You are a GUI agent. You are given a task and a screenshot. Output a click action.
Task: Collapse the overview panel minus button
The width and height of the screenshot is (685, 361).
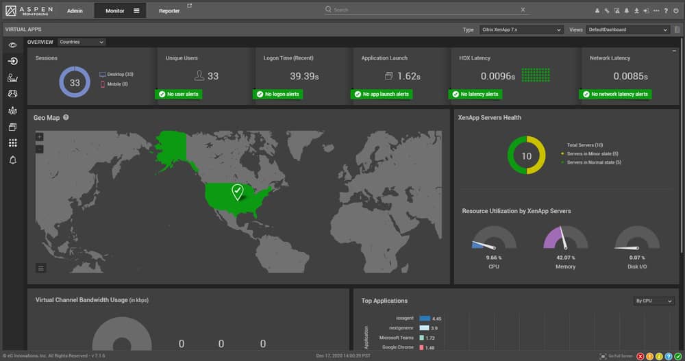coord(674,51)
